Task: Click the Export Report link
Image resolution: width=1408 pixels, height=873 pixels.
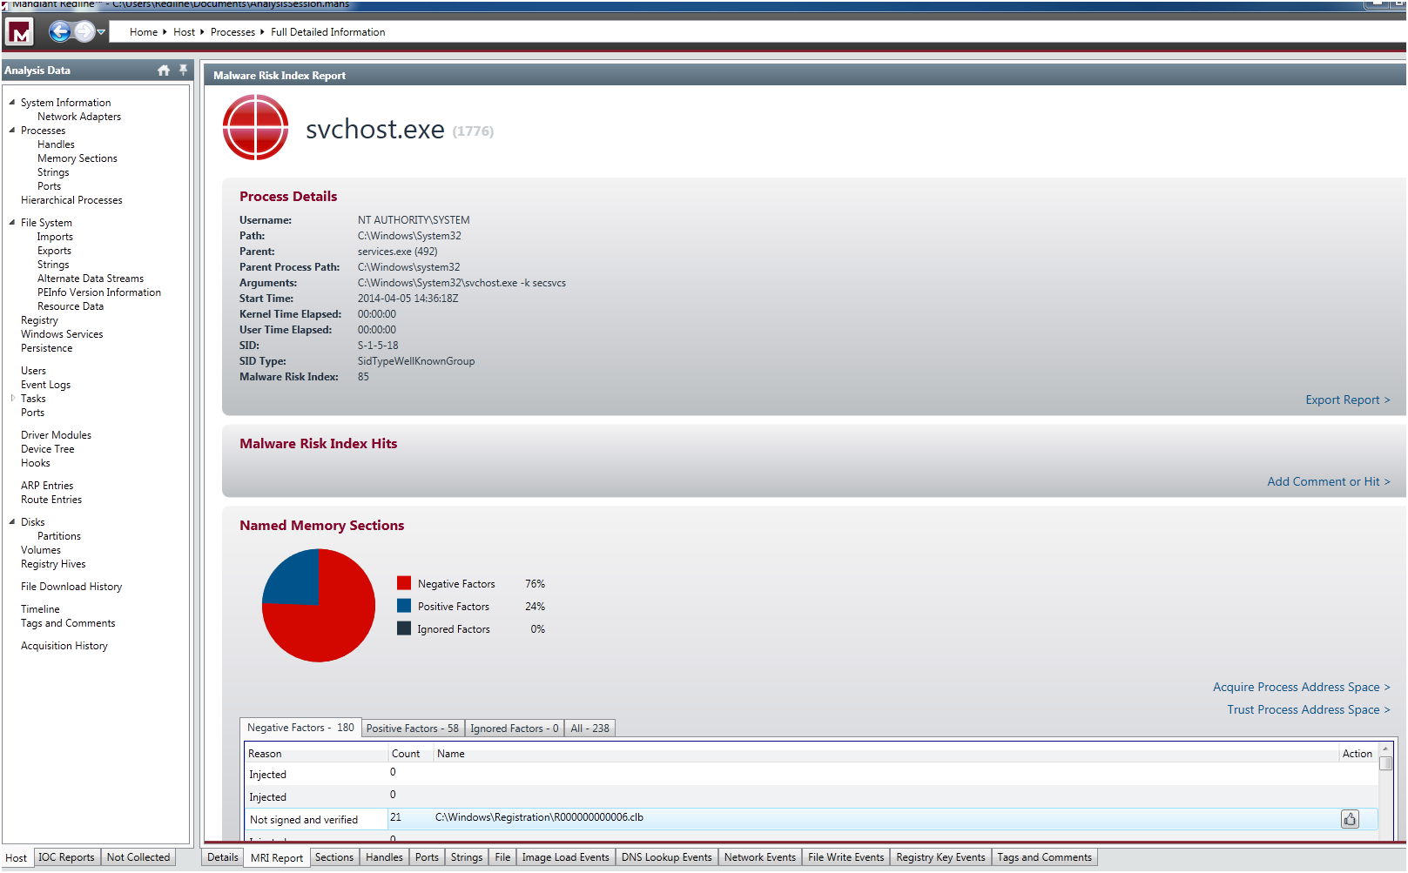Action: click(1347, 400)
